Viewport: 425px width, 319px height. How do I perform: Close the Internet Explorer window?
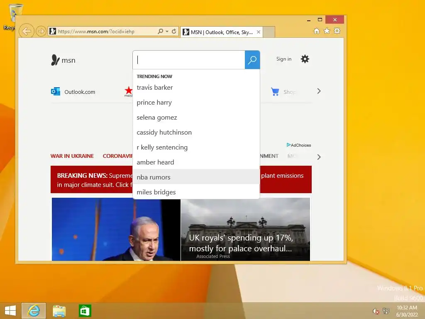click(x=335, y=20)
